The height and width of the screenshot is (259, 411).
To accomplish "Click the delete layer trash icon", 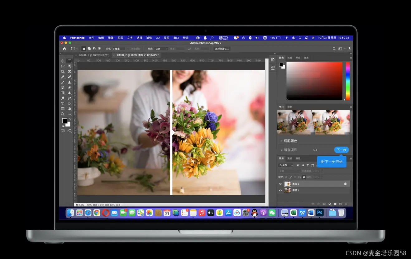I will click(346, 204).
